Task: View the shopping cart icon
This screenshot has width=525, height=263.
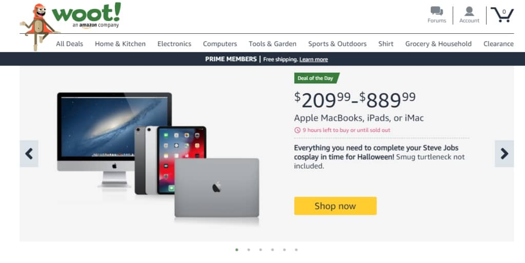Action: 502,15
